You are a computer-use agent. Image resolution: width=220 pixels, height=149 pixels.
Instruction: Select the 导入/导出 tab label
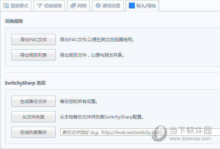tap(146, 6)
